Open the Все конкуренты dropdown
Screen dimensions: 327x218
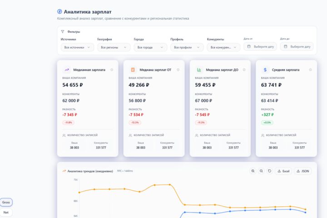pyautogui.click(x=223, y=47)
